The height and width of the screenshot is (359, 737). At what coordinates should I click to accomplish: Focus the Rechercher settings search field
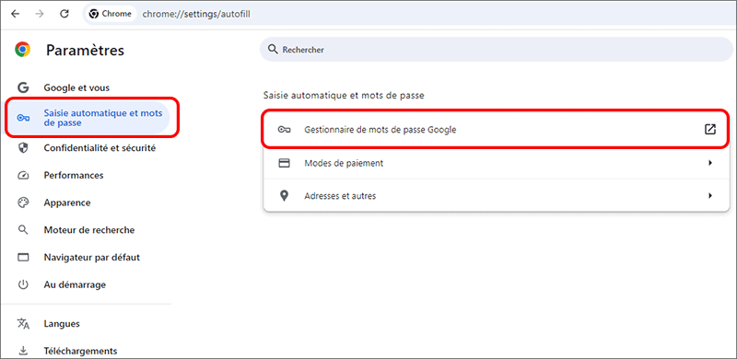coord(496,50)
